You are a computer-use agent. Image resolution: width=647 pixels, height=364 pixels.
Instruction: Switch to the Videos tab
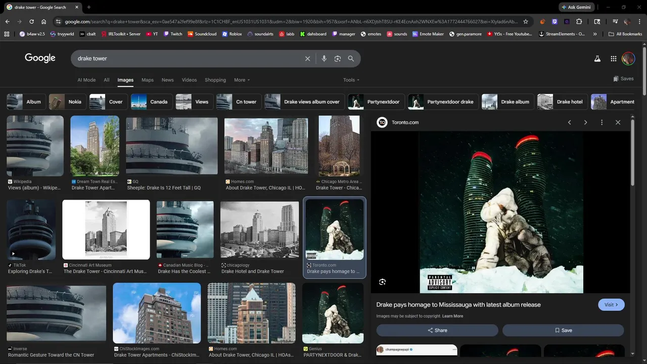(x=189, y=80)
